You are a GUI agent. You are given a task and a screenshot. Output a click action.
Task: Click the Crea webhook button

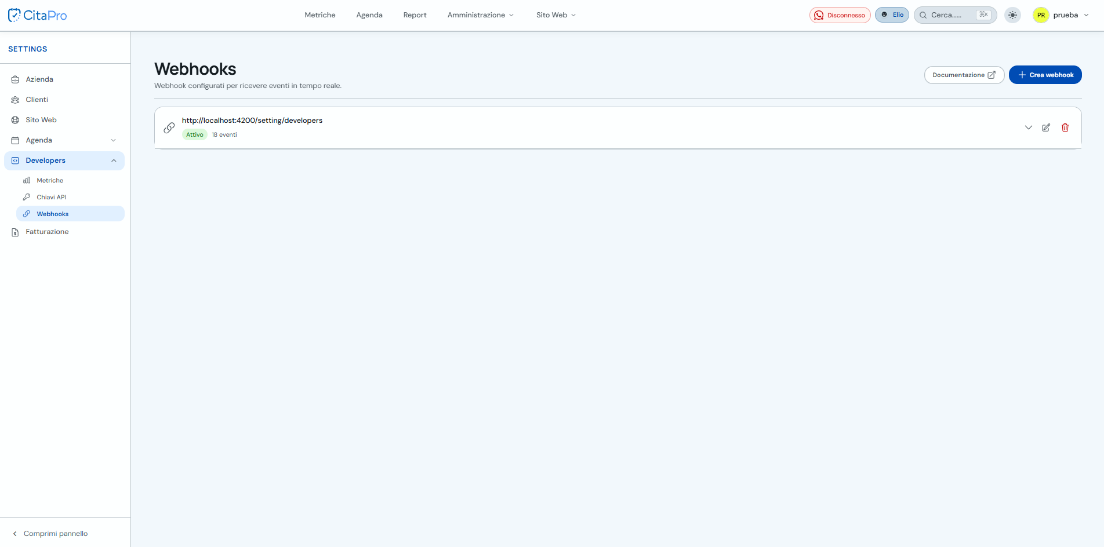(x=1045, y=75)
